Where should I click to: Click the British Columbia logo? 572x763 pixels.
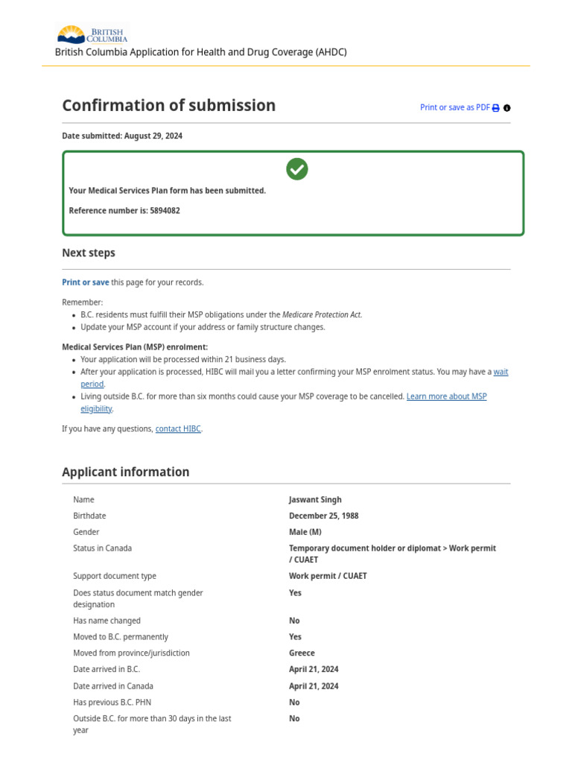(x=92, y=34)
